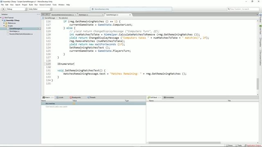Open the Debug configuration dropdown
The height and width of the screenshot is (147, 262).
(17, 9)
